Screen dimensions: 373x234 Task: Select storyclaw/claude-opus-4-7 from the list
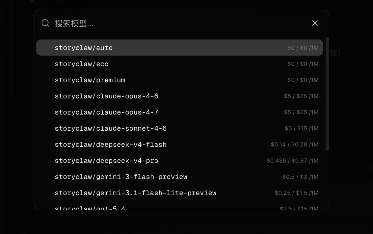tap(180, 112)
